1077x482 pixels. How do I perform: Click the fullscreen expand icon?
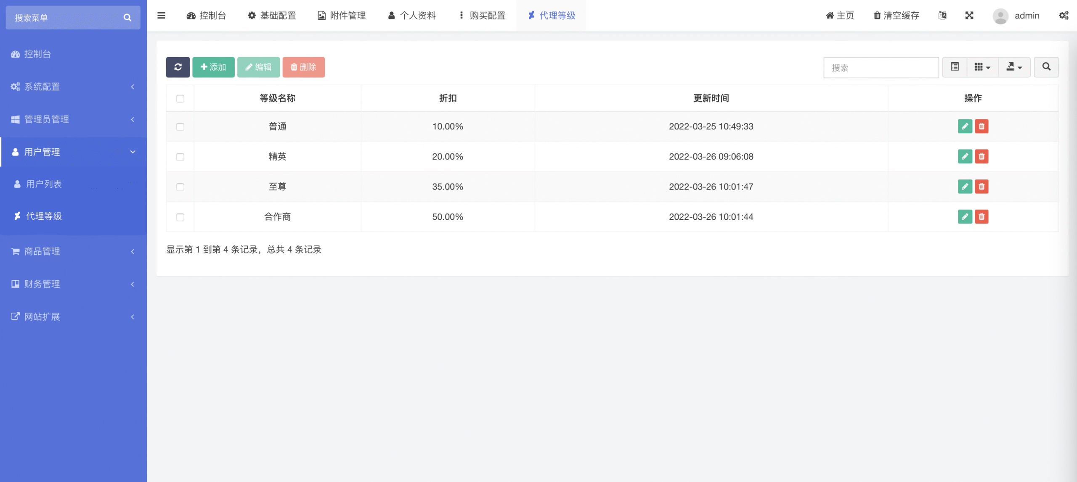(x=969, y=16)
